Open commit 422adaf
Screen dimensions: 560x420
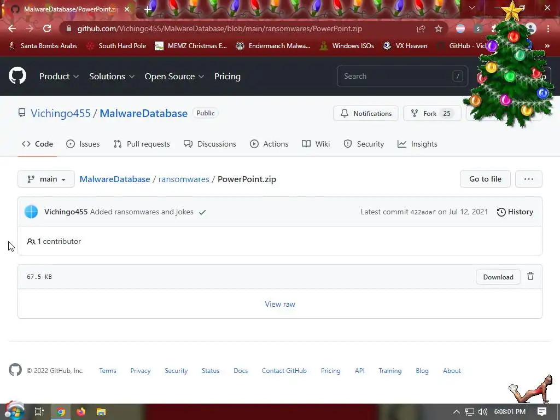point(423,212)
